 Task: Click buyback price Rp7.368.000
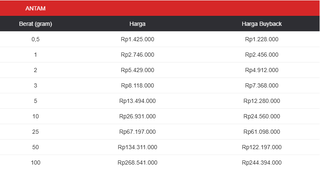click(x=262, y=85)
